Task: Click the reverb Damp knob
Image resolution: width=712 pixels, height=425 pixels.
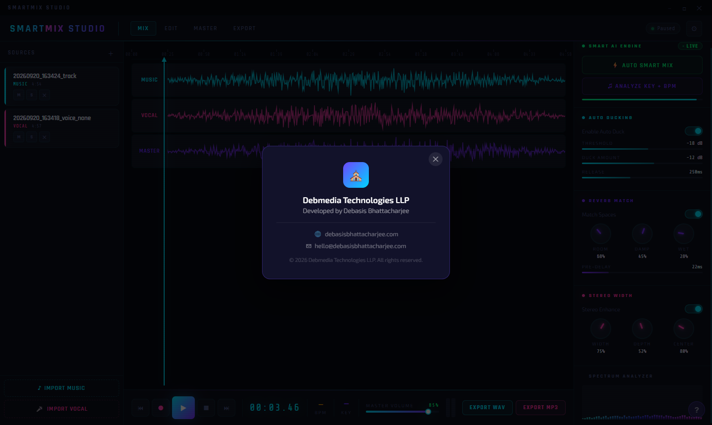Action: (642, 233)
